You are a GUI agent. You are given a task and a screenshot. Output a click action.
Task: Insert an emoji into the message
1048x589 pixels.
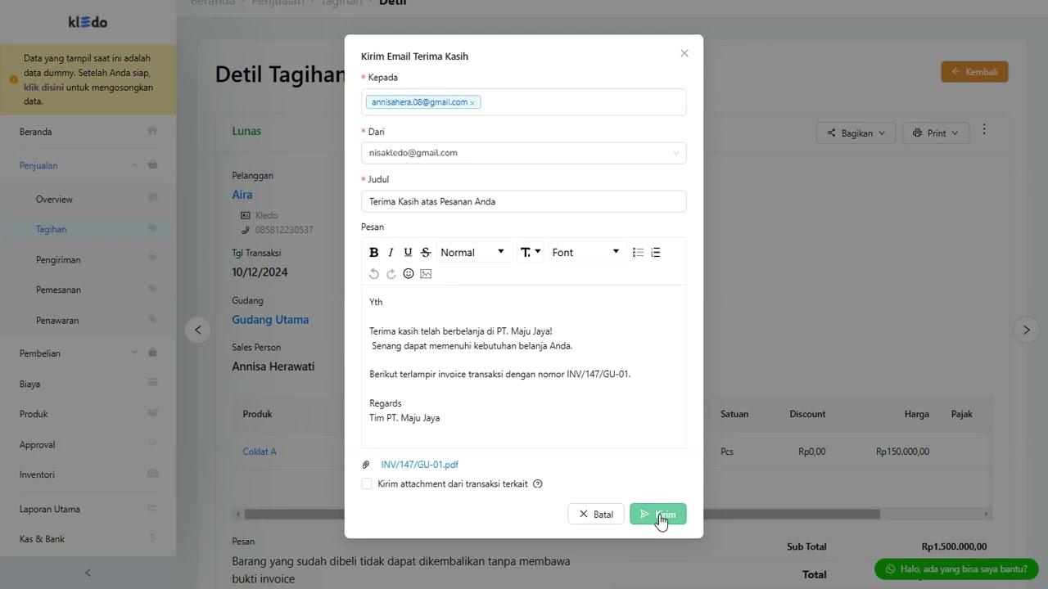pyautogui.click(x=409, y=274)
